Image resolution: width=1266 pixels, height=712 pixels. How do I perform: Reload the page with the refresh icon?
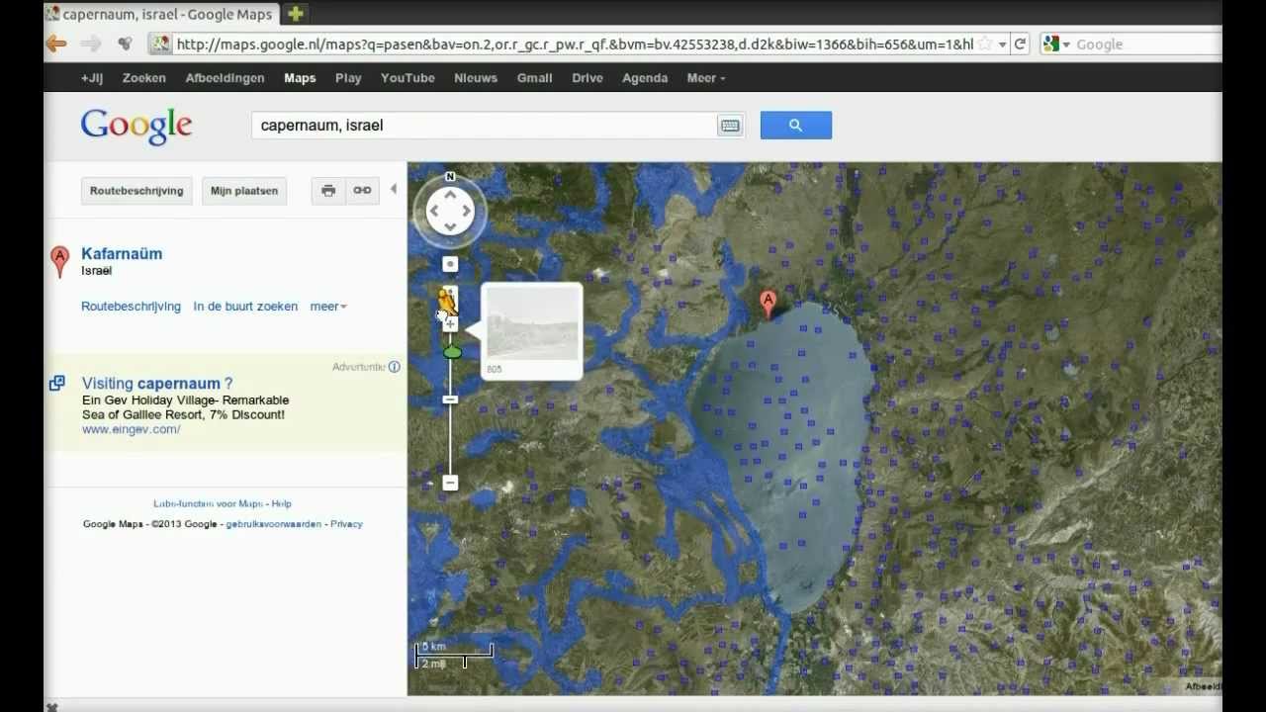pos(1020,44)
